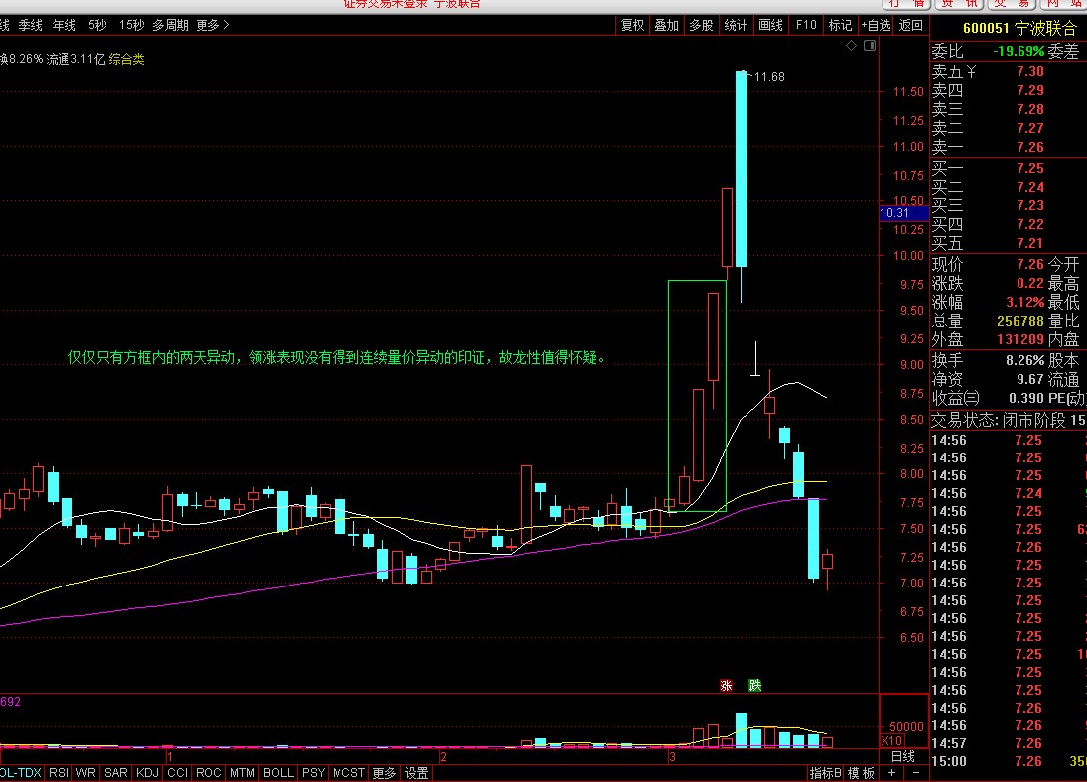Switch to 15秒 interval chart
Image resolution: width=1087 pixels, height=782 pixels.
(132, 25)
